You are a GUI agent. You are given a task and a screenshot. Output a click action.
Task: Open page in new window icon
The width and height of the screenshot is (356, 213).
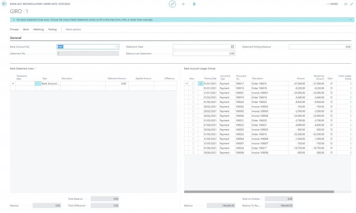[x=346, y=4]
